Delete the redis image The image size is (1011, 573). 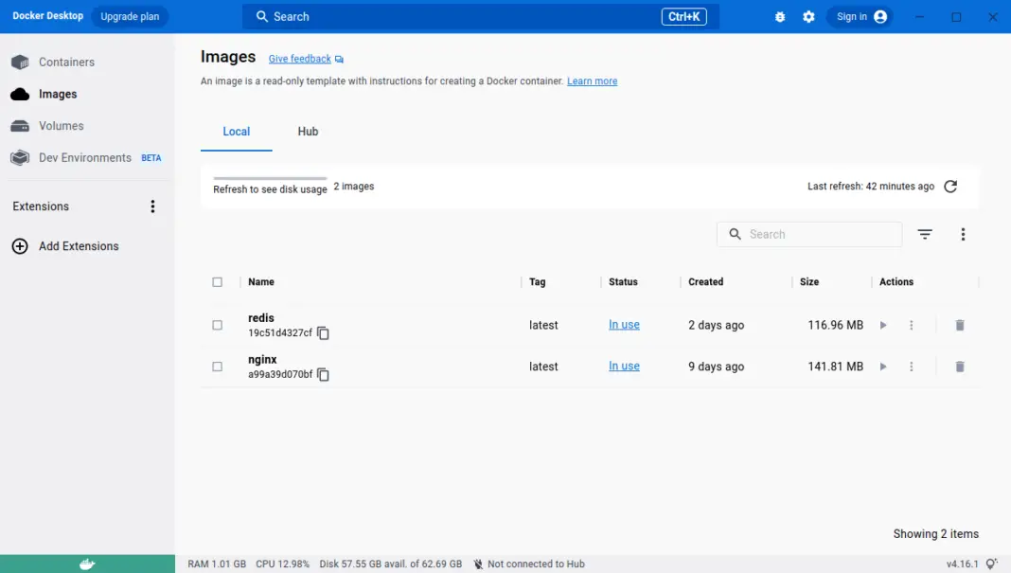pos(959,325)
